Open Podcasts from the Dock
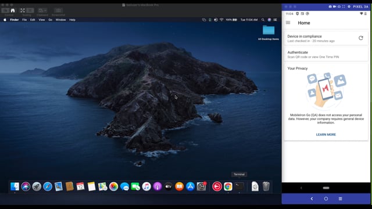The width and height of the screenshot is (372, 209). pyautogui.click(x=158, y=186)
